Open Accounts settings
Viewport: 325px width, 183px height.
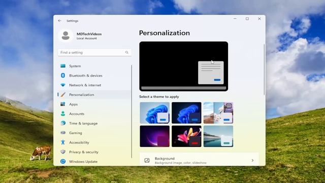click(x=94, y=114)
